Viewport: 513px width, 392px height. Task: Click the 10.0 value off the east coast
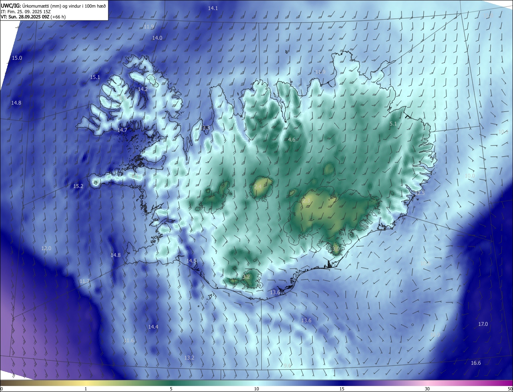pos(470,176)
